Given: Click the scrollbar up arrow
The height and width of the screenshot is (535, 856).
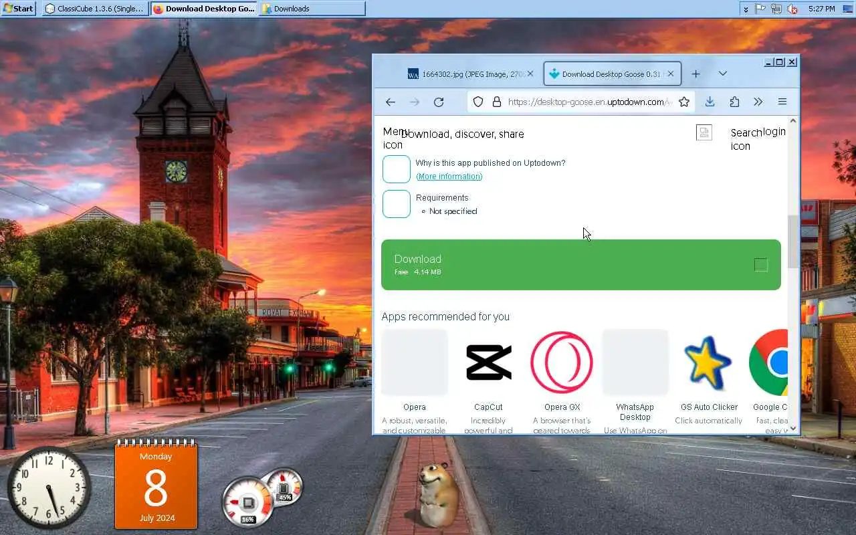Looking at the screenshot, I should tap(793, 121).
